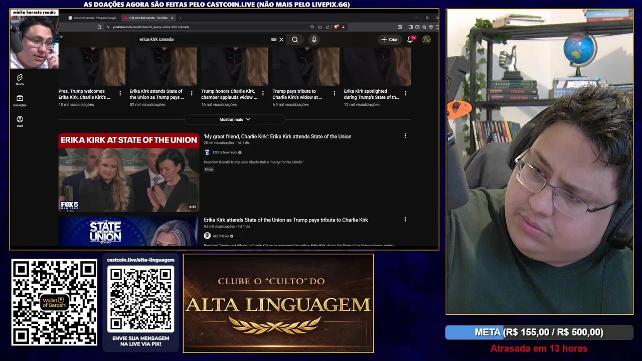Click the Wallet of Satoshi QR code

[54, 302]
